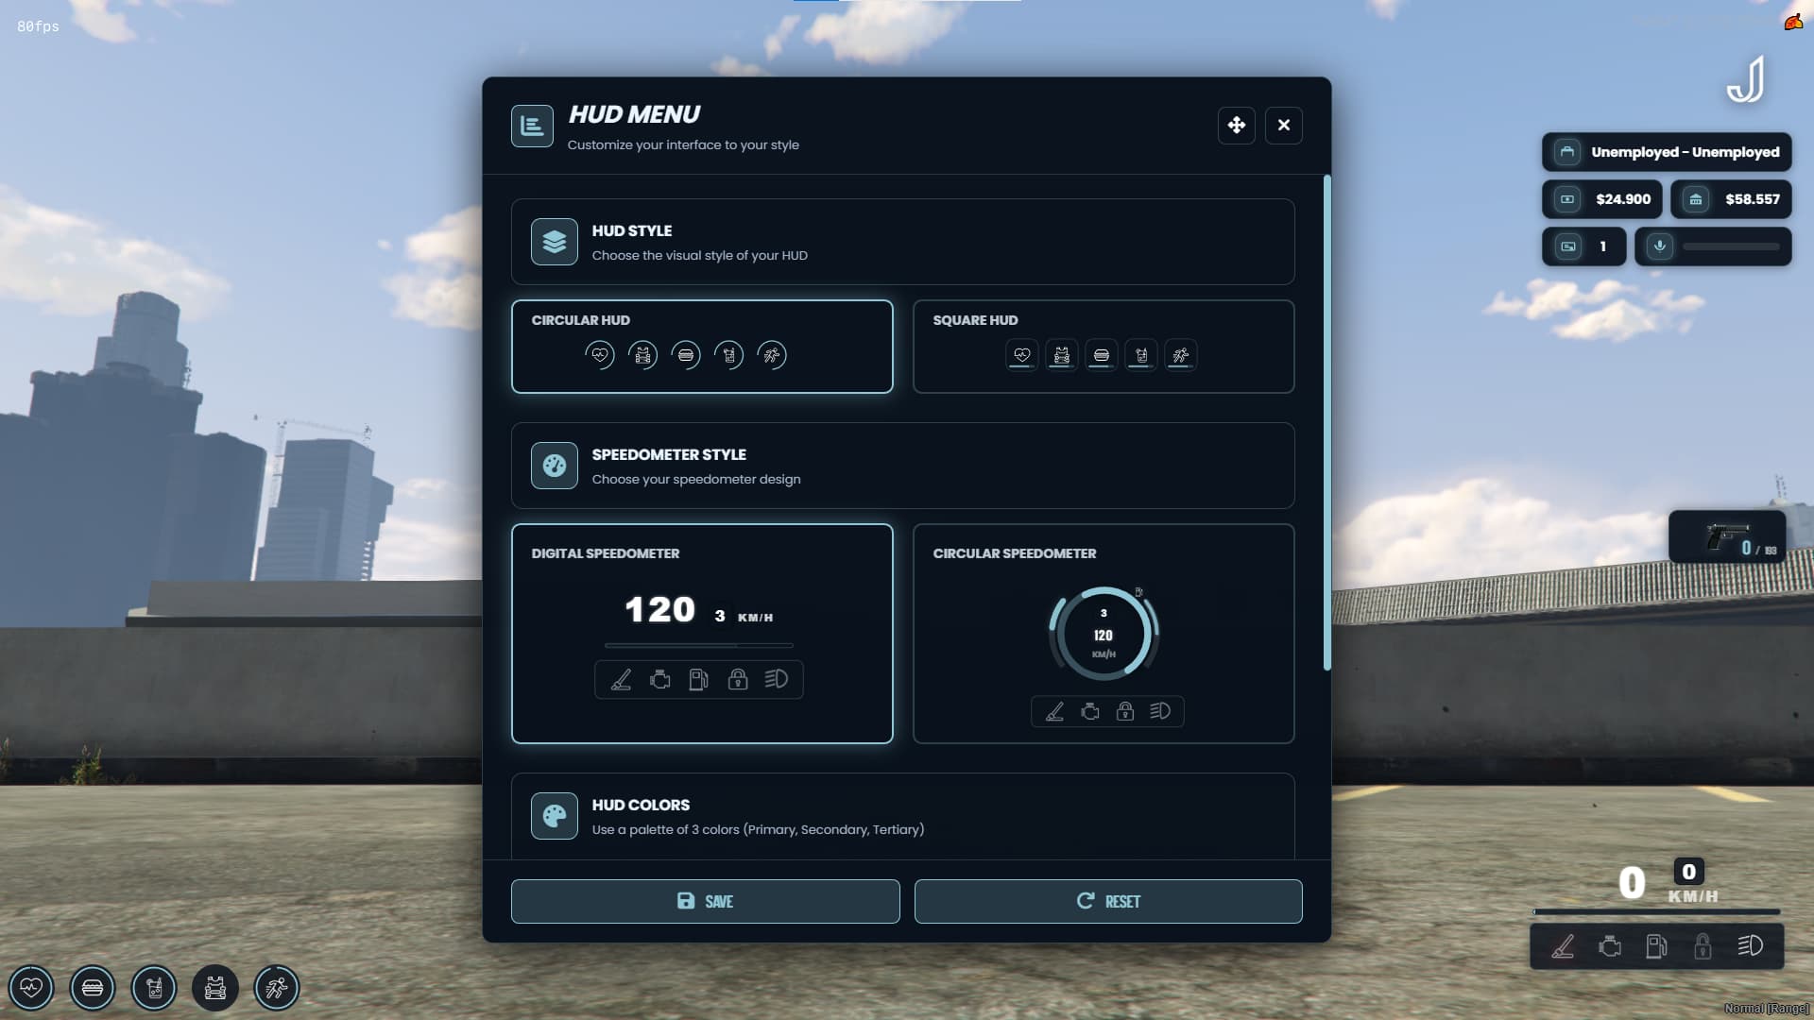Click the Speedometer Style gauge icon

click(x=555, y=466)
